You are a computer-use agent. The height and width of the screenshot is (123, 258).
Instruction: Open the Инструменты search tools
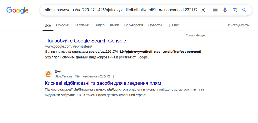[239, 25]
